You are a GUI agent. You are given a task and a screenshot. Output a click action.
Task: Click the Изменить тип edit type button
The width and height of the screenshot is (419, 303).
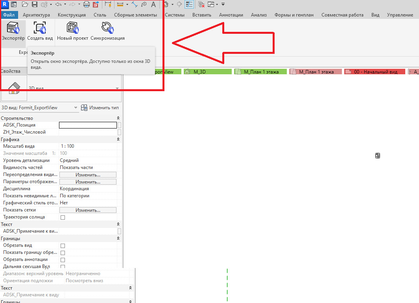click(100, 108)
